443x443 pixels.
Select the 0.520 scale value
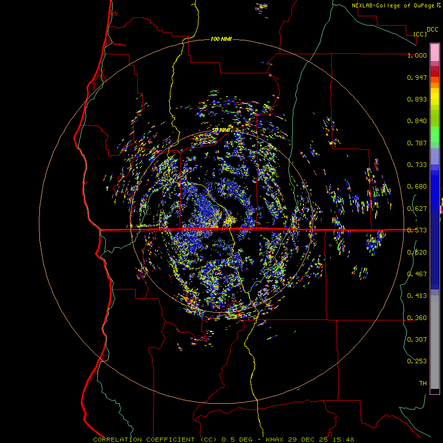pos(417,253)
